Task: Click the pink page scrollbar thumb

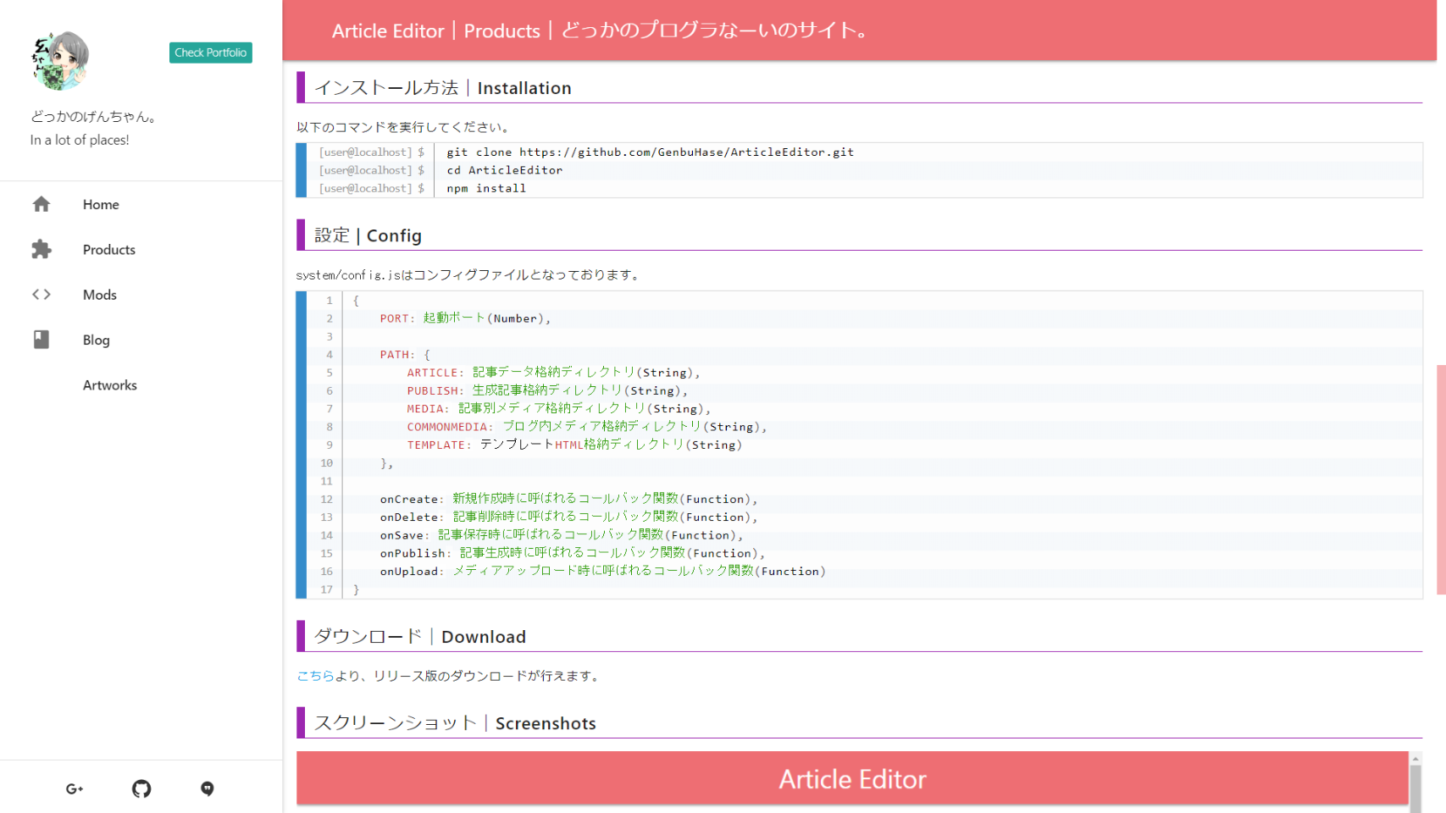Action: tap(1440, 478)
